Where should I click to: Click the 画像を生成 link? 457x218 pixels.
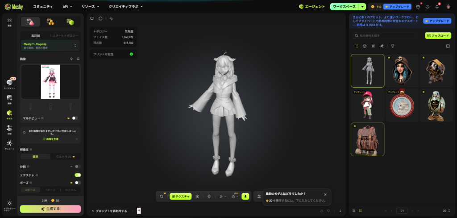tap(50, 139)
